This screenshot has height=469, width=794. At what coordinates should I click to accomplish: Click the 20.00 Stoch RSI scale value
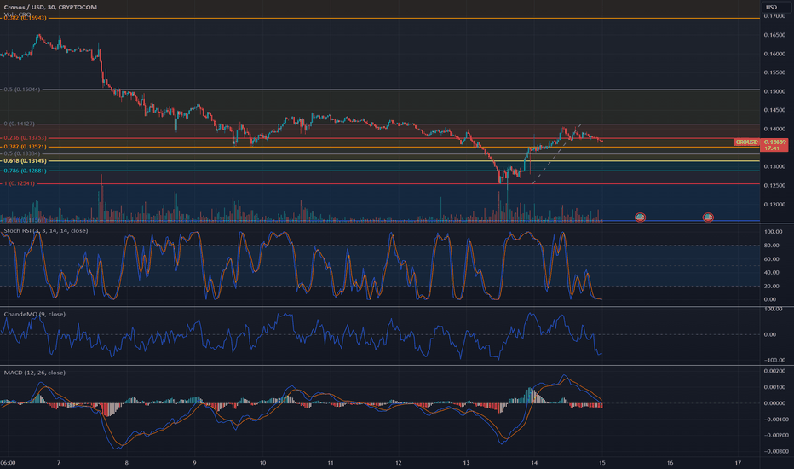pos(771,286)
